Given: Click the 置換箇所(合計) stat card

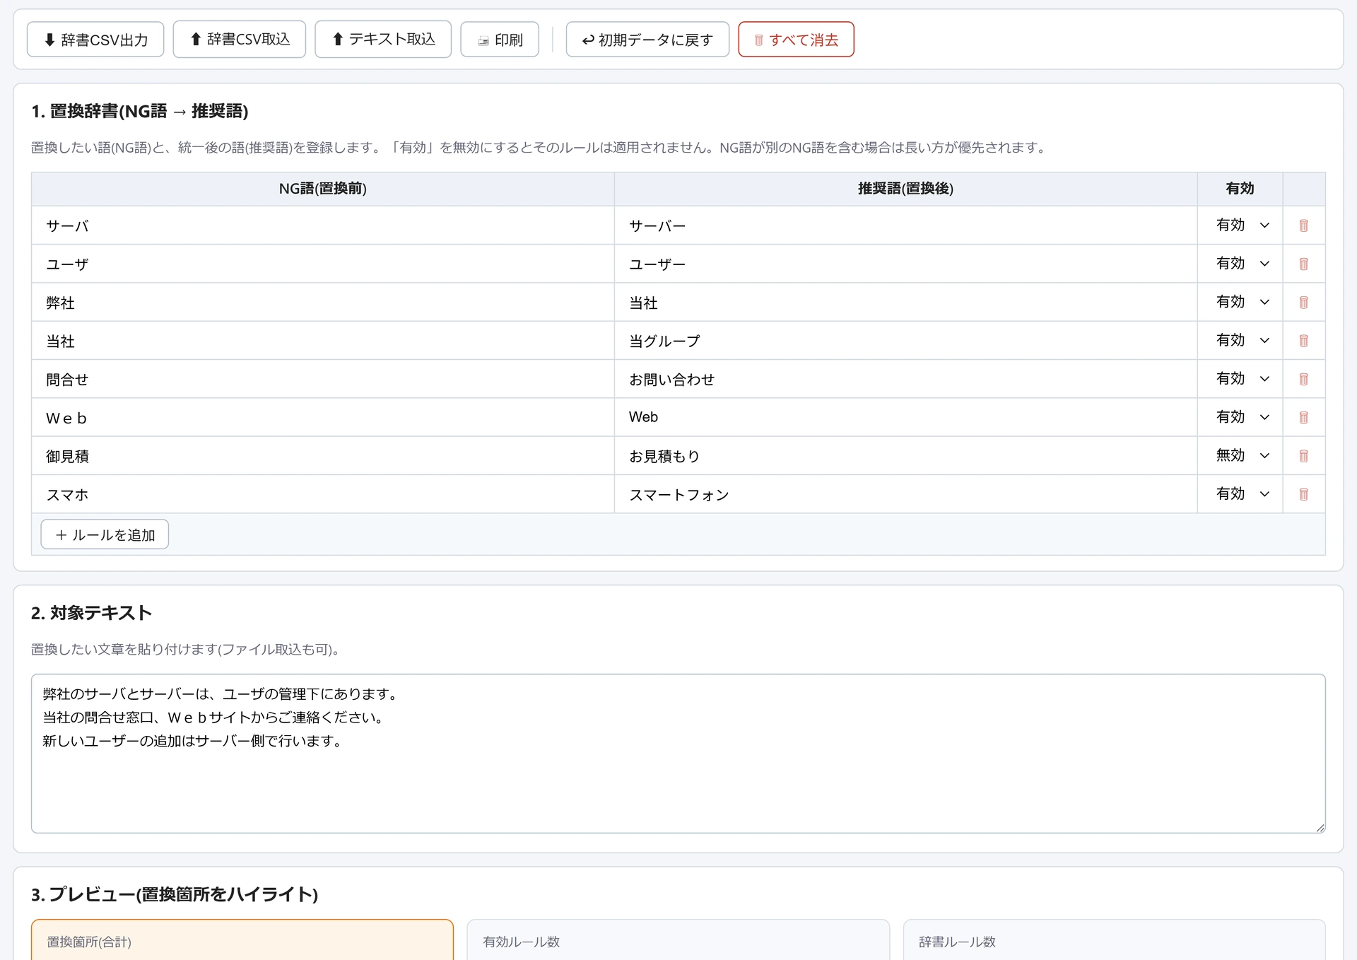Looking at the screenshot, I should [242, 940].
